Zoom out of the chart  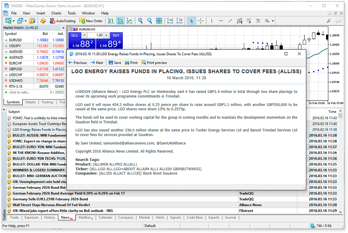150,21
